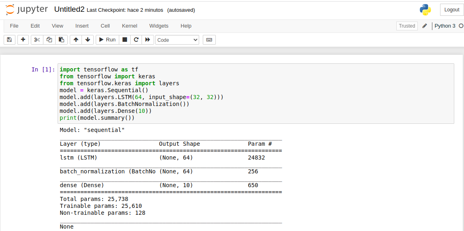Rename notebook by clicking Untitled2 title
Image resolution: width=464 pixels, height=231 pixels.
coord(69,9)
